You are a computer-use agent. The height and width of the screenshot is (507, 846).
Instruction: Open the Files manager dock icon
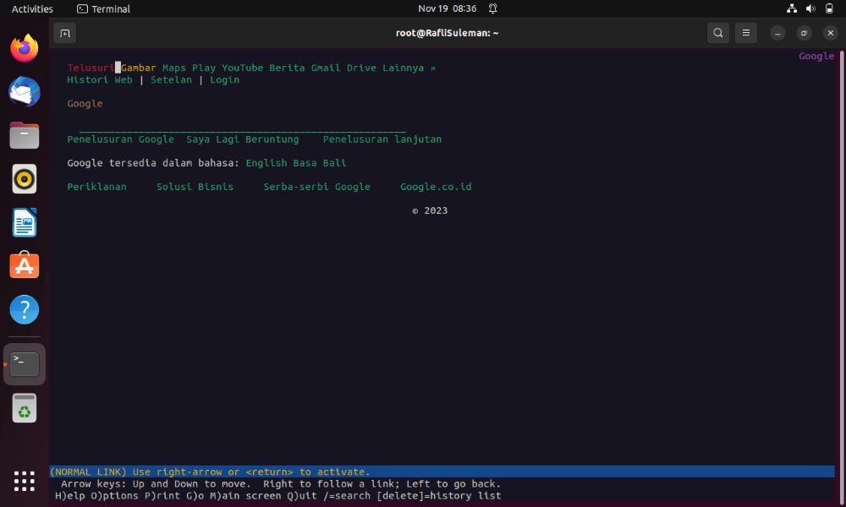[25, 135]
